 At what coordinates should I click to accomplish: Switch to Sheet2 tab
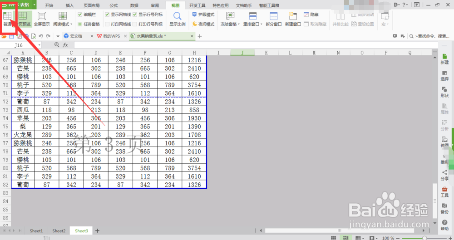pos(59,231)
